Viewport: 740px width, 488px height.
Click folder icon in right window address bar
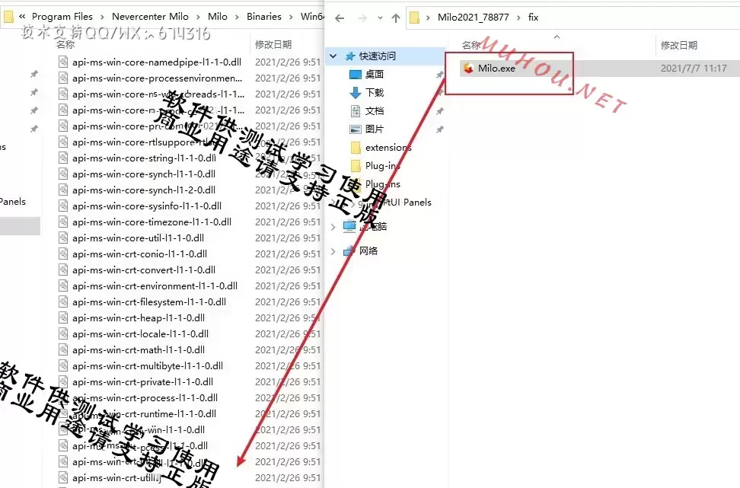(414, 18)
